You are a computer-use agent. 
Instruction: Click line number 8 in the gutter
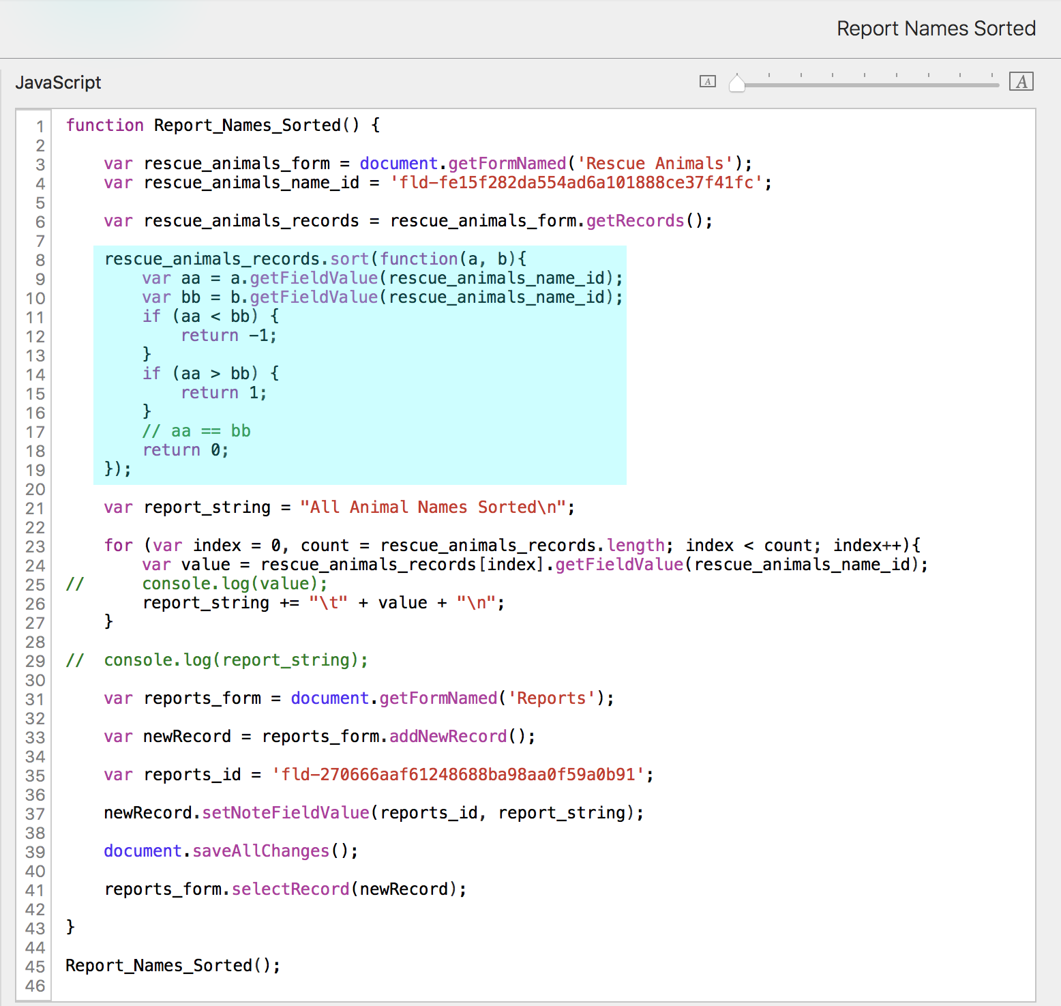tap(40, 260)
